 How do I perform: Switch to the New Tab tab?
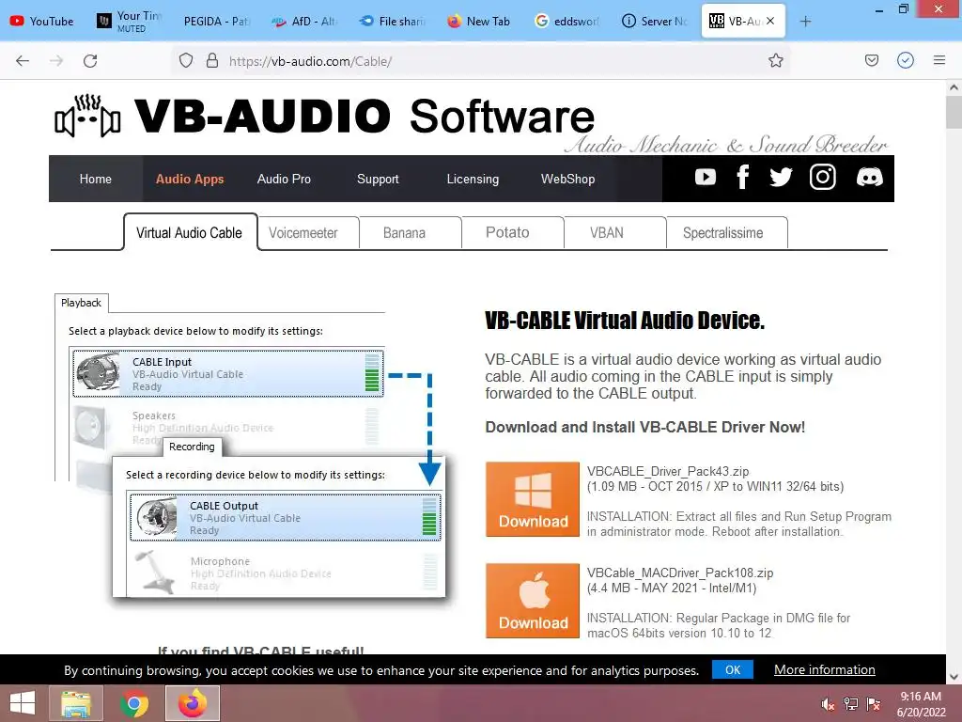point(478,21)
